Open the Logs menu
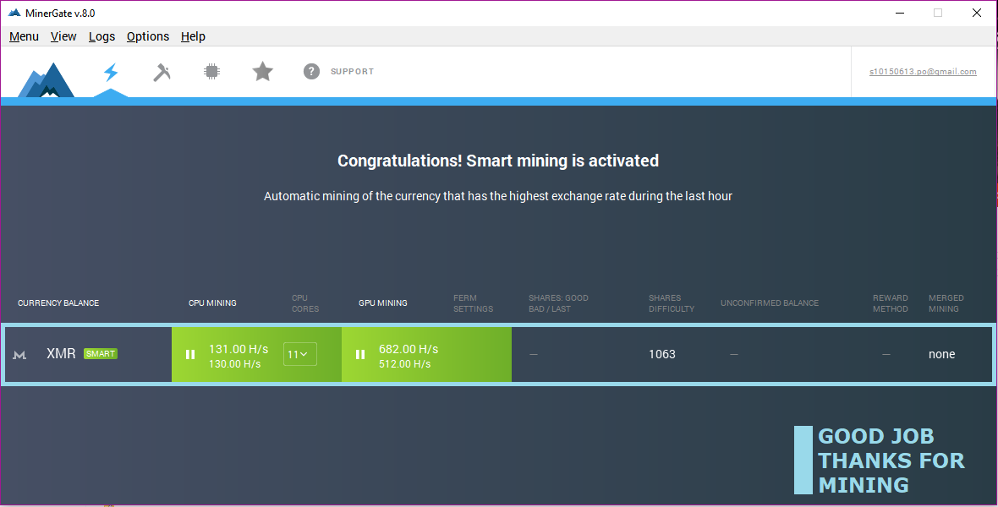The height and width of the screenshot is (507, 998). tap(101, 36)
